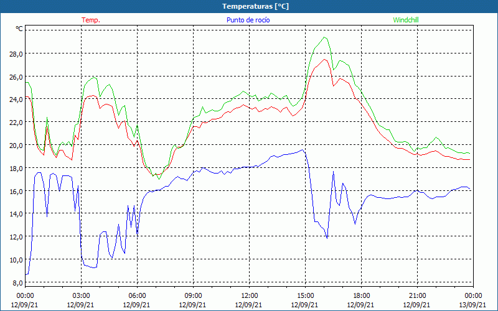
Task: Click the 20,0 y-axis value
Action: coord(16,146)
